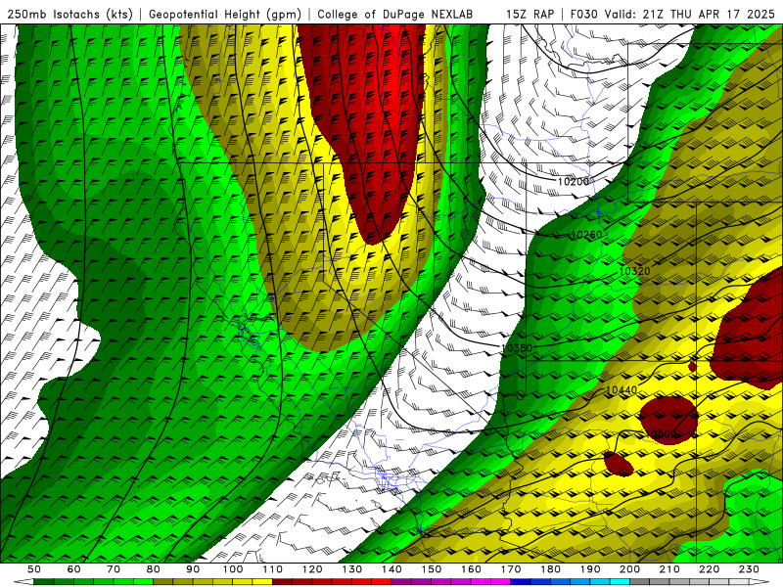Click the 10320 height contour label
The image size is (783, 587).
[x=634, y=271]
